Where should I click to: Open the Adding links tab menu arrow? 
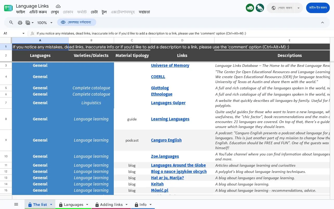click(127, 205)
